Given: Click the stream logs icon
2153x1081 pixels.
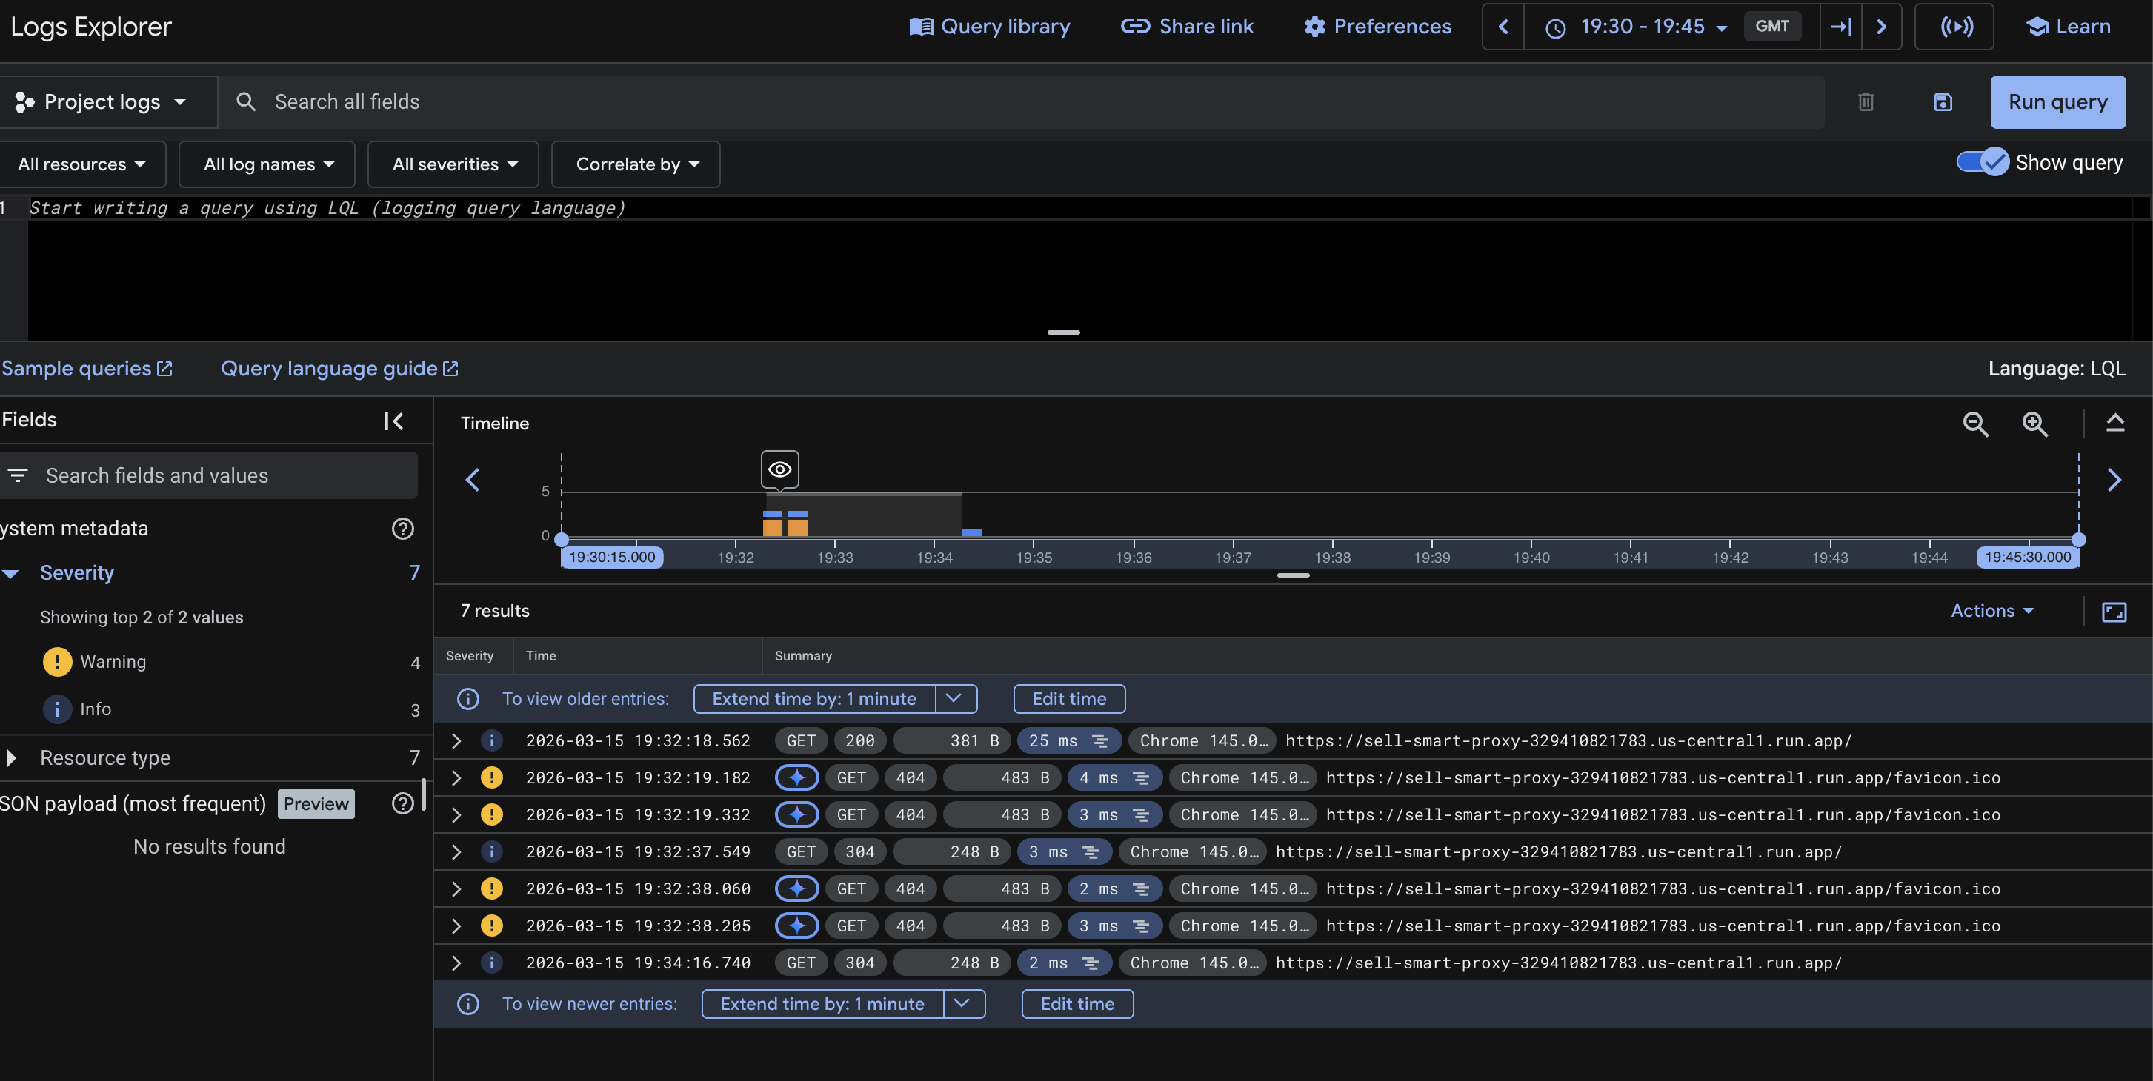Looking at the screenshot, I should [x=1956, y=27].
